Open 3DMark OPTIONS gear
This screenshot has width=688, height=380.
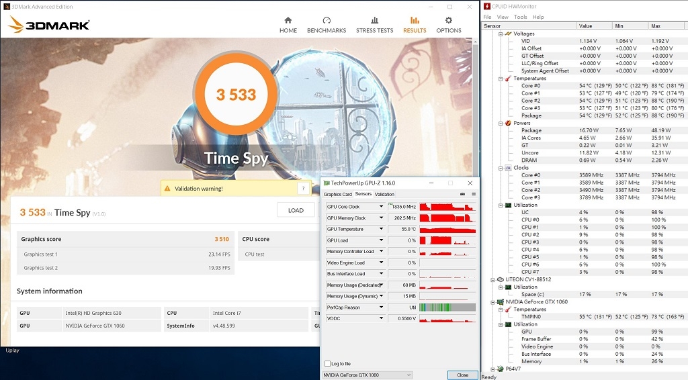448,25
